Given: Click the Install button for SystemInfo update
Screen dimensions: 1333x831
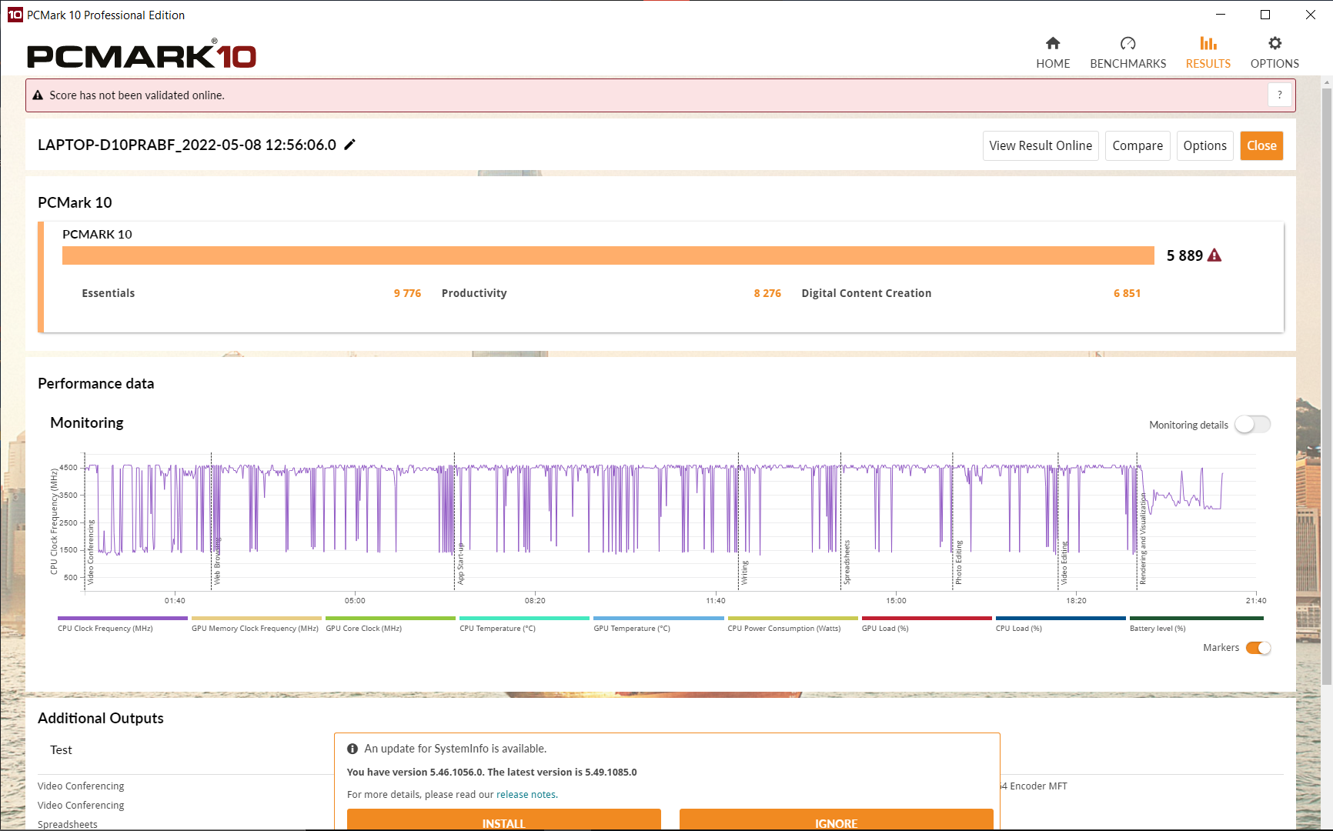Looking at the screenshot, I should pyautogui.click(x=503, y=820).
